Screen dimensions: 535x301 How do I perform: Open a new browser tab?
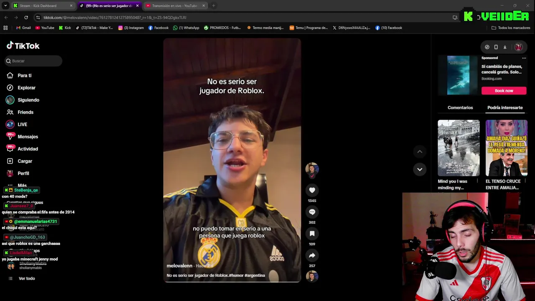[x=214, y=6]
